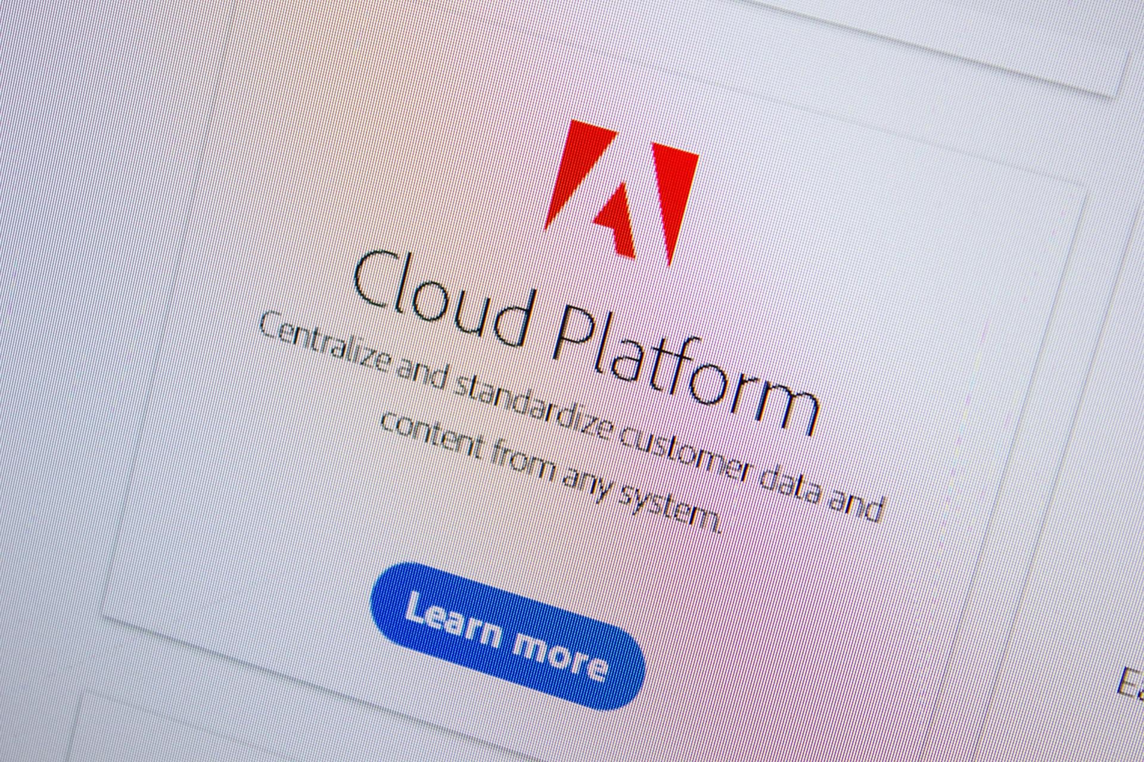Image resolution: width=1144 pixels, height=762 pixels.
Task: Click the red Adobe logo
Action: coord(621,192)
